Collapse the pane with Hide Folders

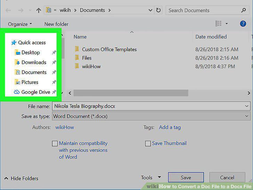coord(21,179)
